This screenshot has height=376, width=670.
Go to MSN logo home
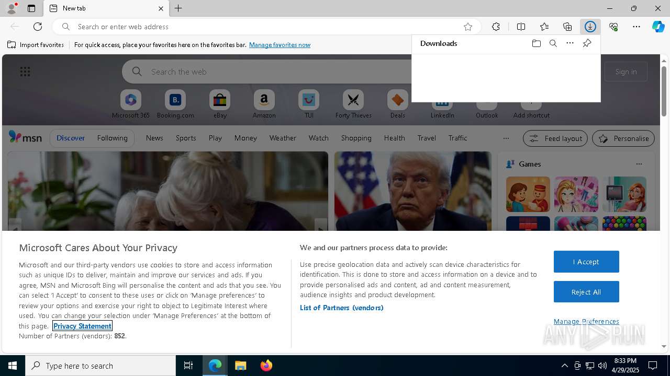pyautogui.click(x=25, y=137)
